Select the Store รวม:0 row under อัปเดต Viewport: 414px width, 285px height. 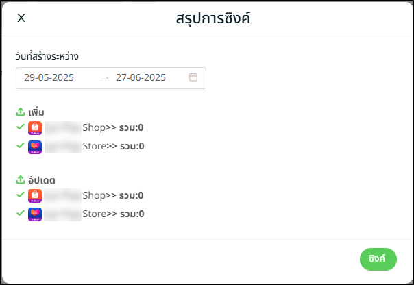[113, 214]
